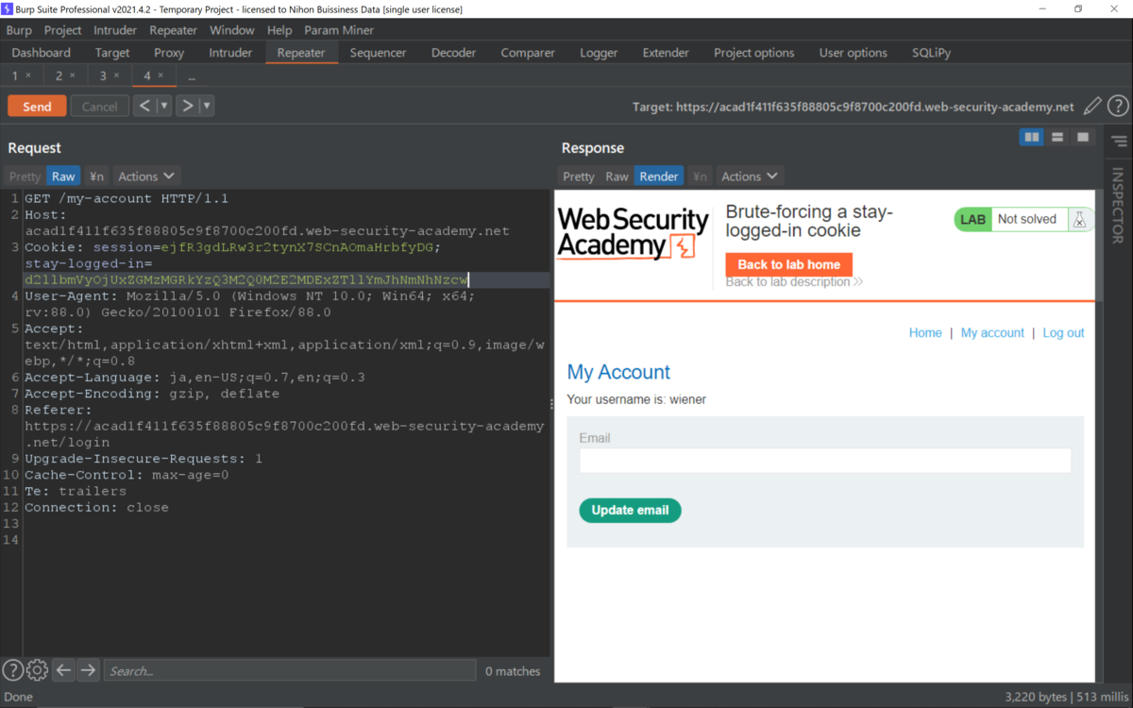Click the Email input field

pos(825,461)
